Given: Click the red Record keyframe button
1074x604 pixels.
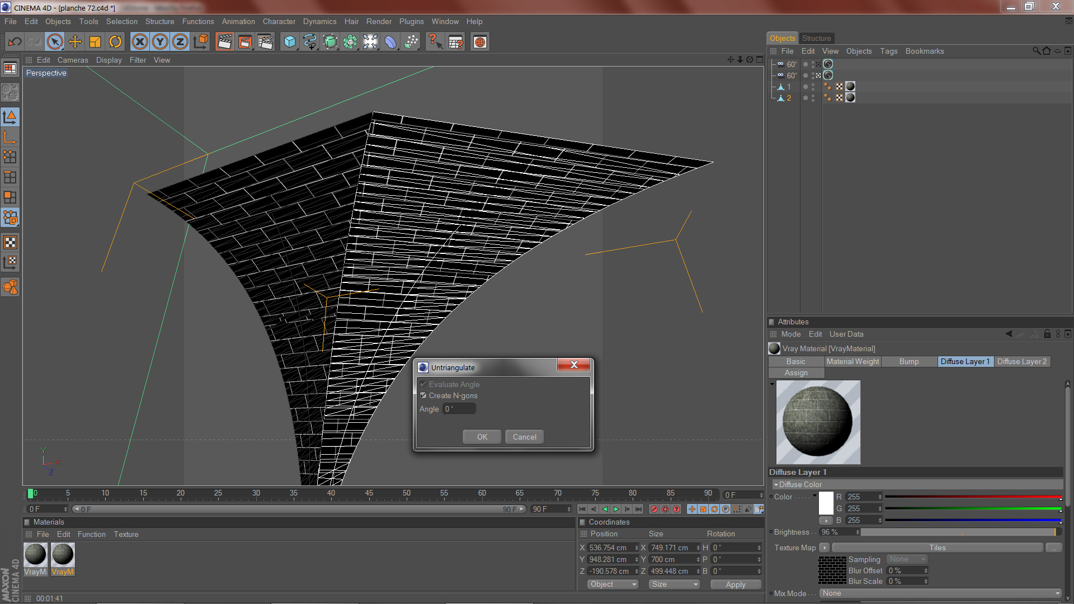Looking at the screenshot, I should pyautogui.click(x=654, y=509).
